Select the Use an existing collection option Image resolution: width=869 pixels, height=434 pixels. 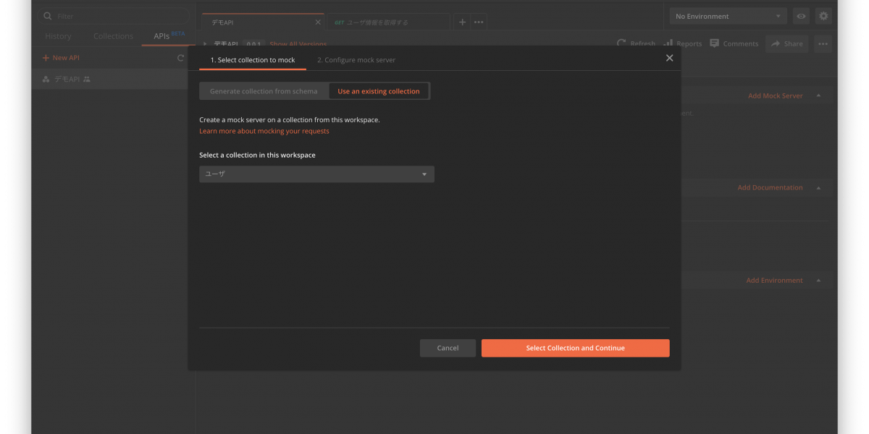(x=379, y=91)
